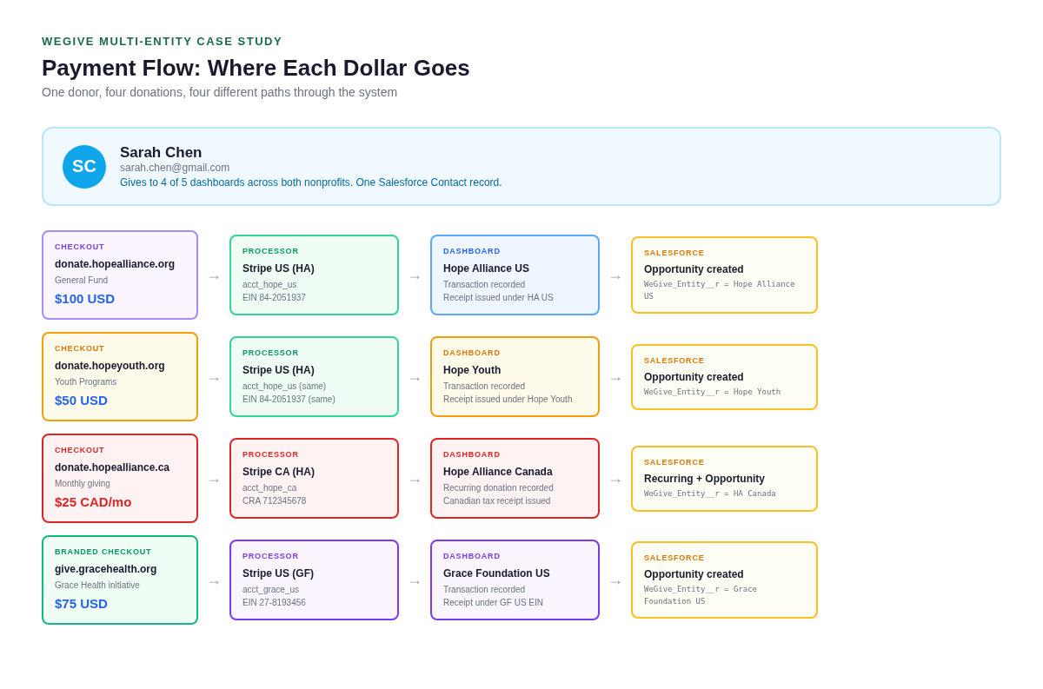Click the 'General Fund' label
Screen dimensions: 1043x689
tap(81, 281)
